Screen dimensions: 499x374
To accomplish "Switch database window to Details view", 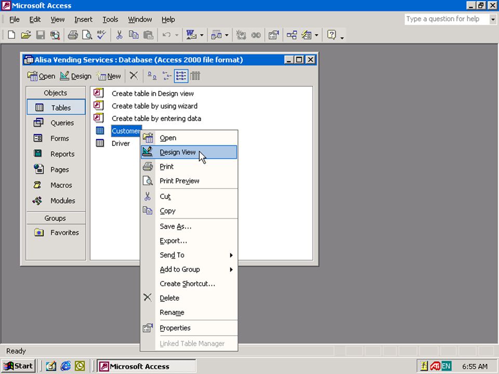I will click(x=195, y=76).
